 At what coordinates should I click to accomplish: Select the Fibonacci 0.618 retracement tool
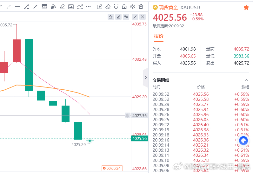(x=44, y=7)
